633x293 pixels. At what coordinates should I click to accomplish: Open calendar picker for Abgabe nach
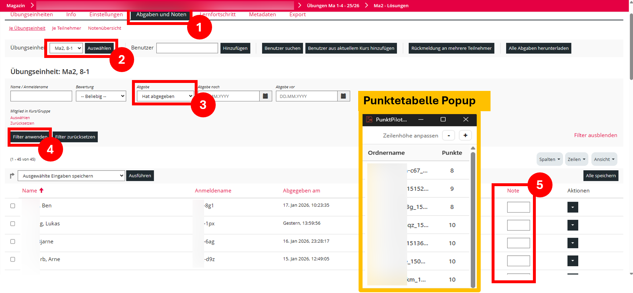(x=265, y=96)
